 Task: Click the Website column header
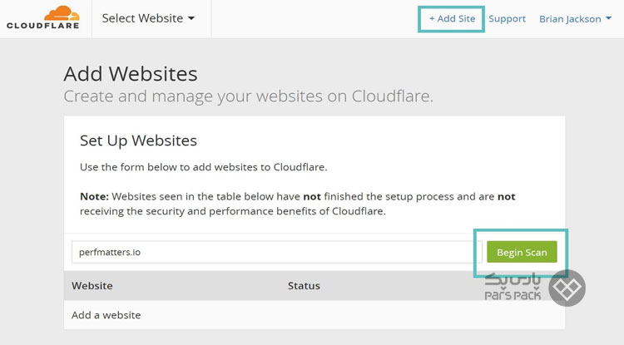pyautogui.click(x=92, y=286)
